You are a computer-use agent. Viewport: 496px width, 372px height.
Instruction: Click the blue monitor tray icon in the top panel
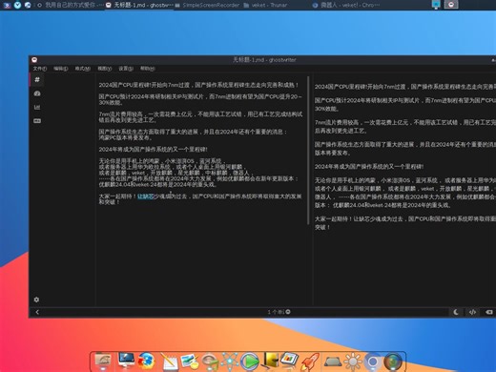pos(436,5)
